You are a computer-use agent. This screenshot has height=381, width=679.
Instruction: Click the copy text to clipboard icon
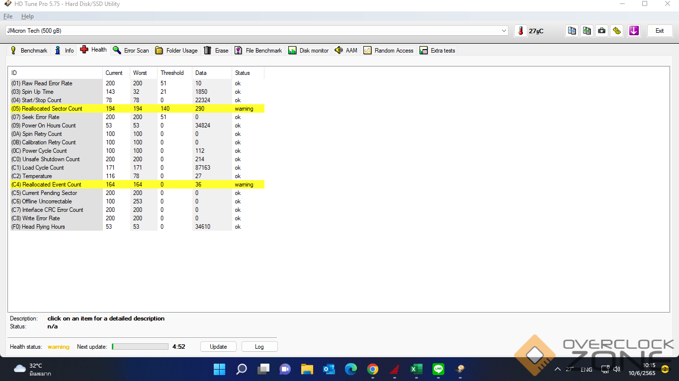(572, 31)
